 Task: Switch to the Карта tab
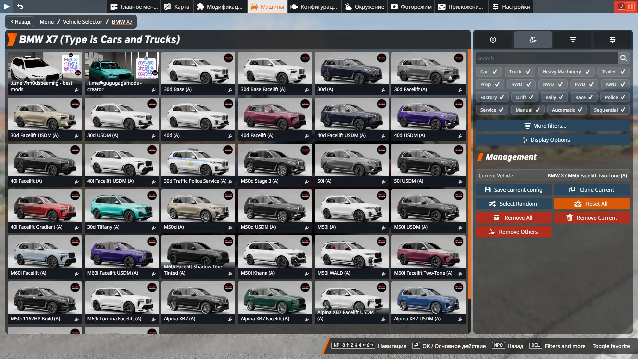pyautogui.click(x=177, y=7)
